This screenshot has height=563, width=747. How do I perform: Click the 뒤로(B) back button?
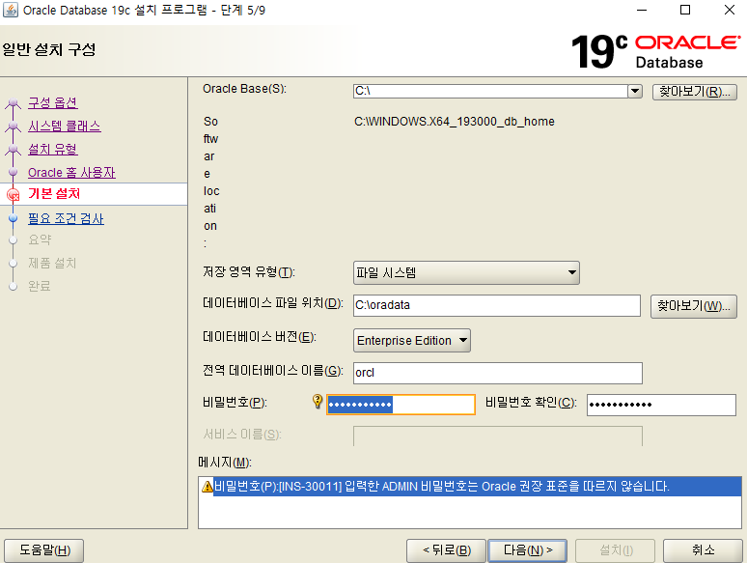[447, 550]
